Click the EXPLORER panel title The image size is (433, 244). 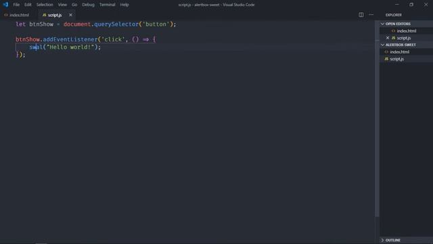coord(394,15)
